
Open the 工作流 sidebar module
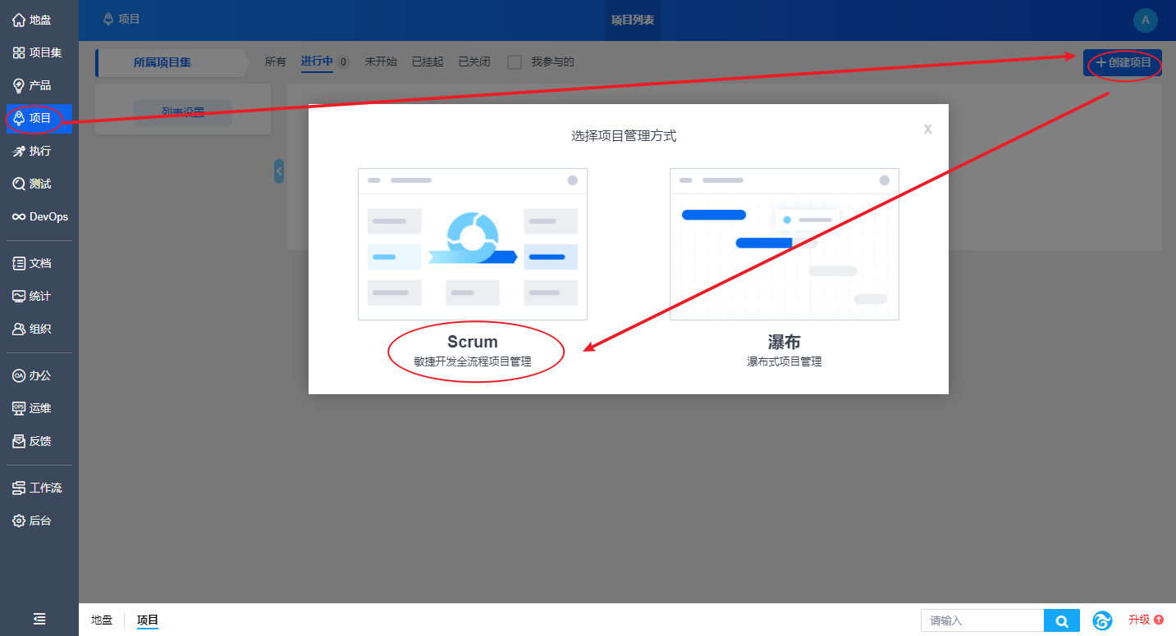tap(39, 488)
